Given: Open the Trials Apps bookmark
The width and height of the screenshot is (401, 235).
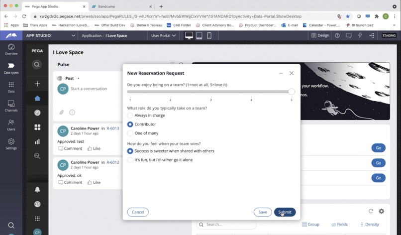Looking at the screenshot, I should pyautogui.click(x=35, y=25).
